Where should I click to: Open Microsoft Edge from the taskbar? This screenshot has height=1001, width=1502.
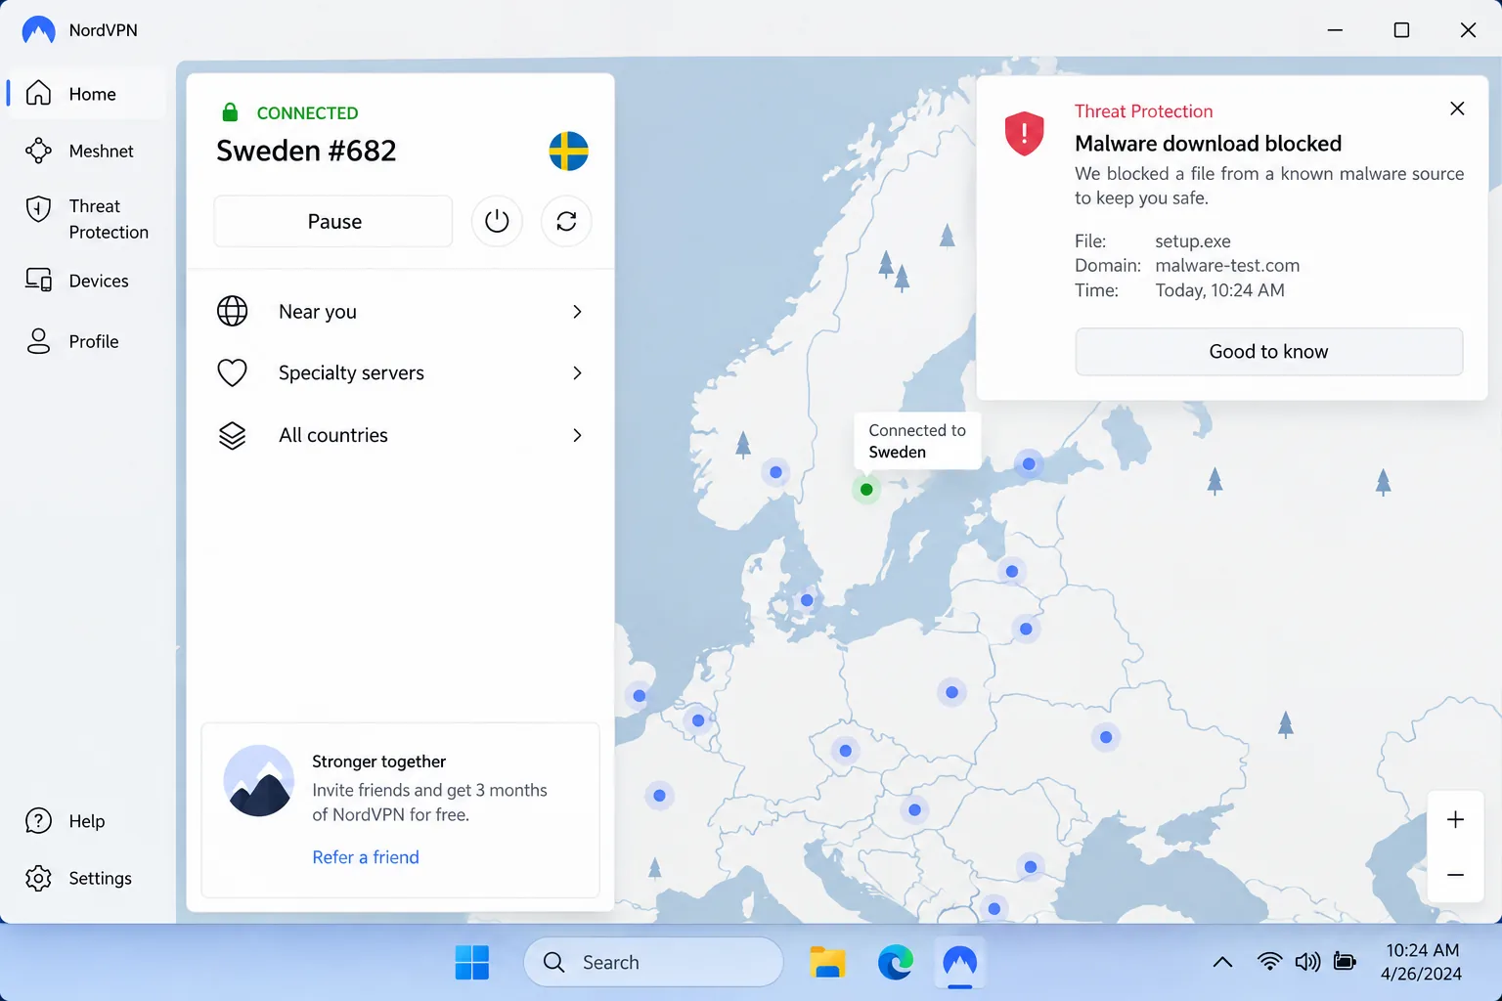pos(895,962)
